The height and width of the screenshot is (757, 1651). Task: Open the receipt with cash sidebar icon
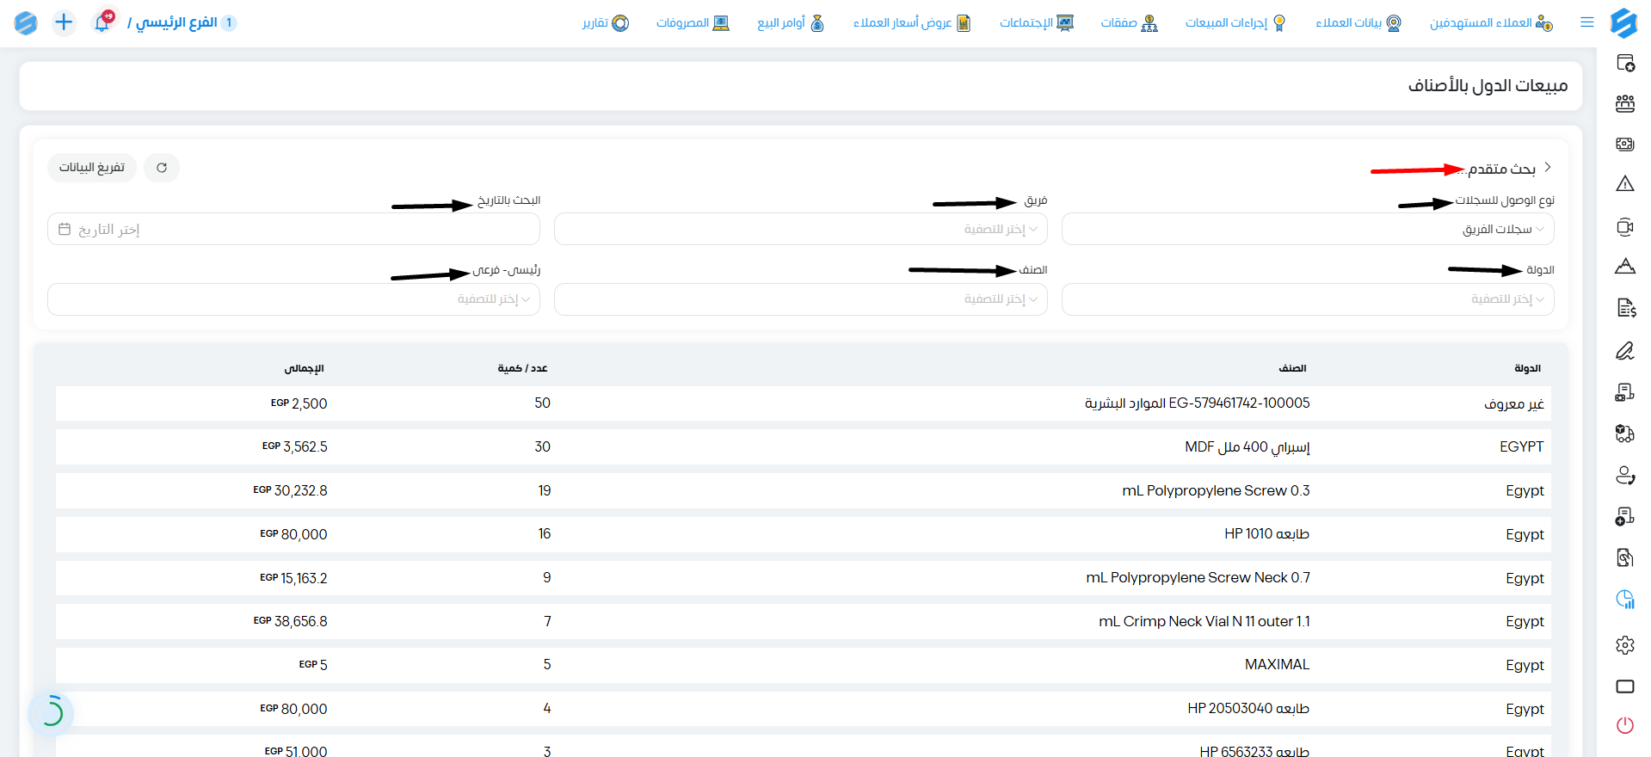coord(1625,392)
